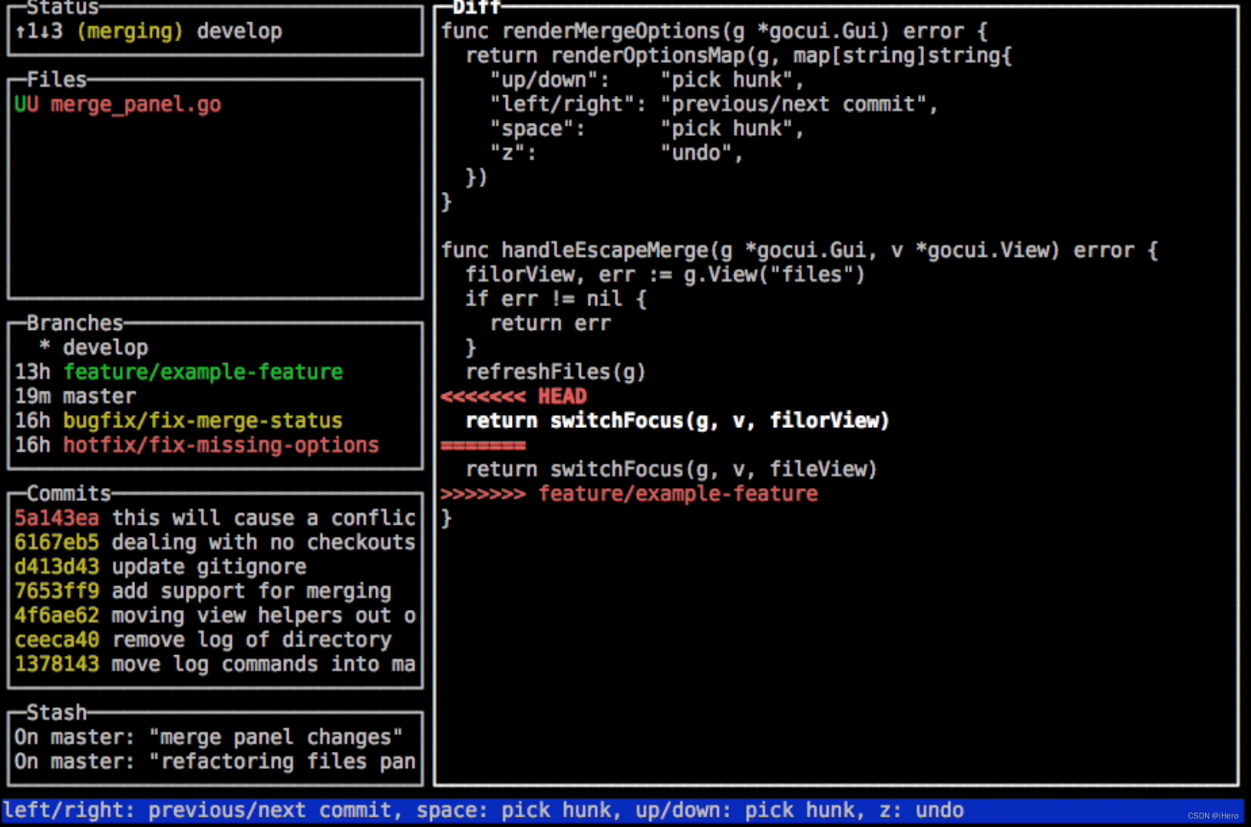1251x827 pixels.
Task: Activate the Diff panel
Action: click(x=477, y=8)
